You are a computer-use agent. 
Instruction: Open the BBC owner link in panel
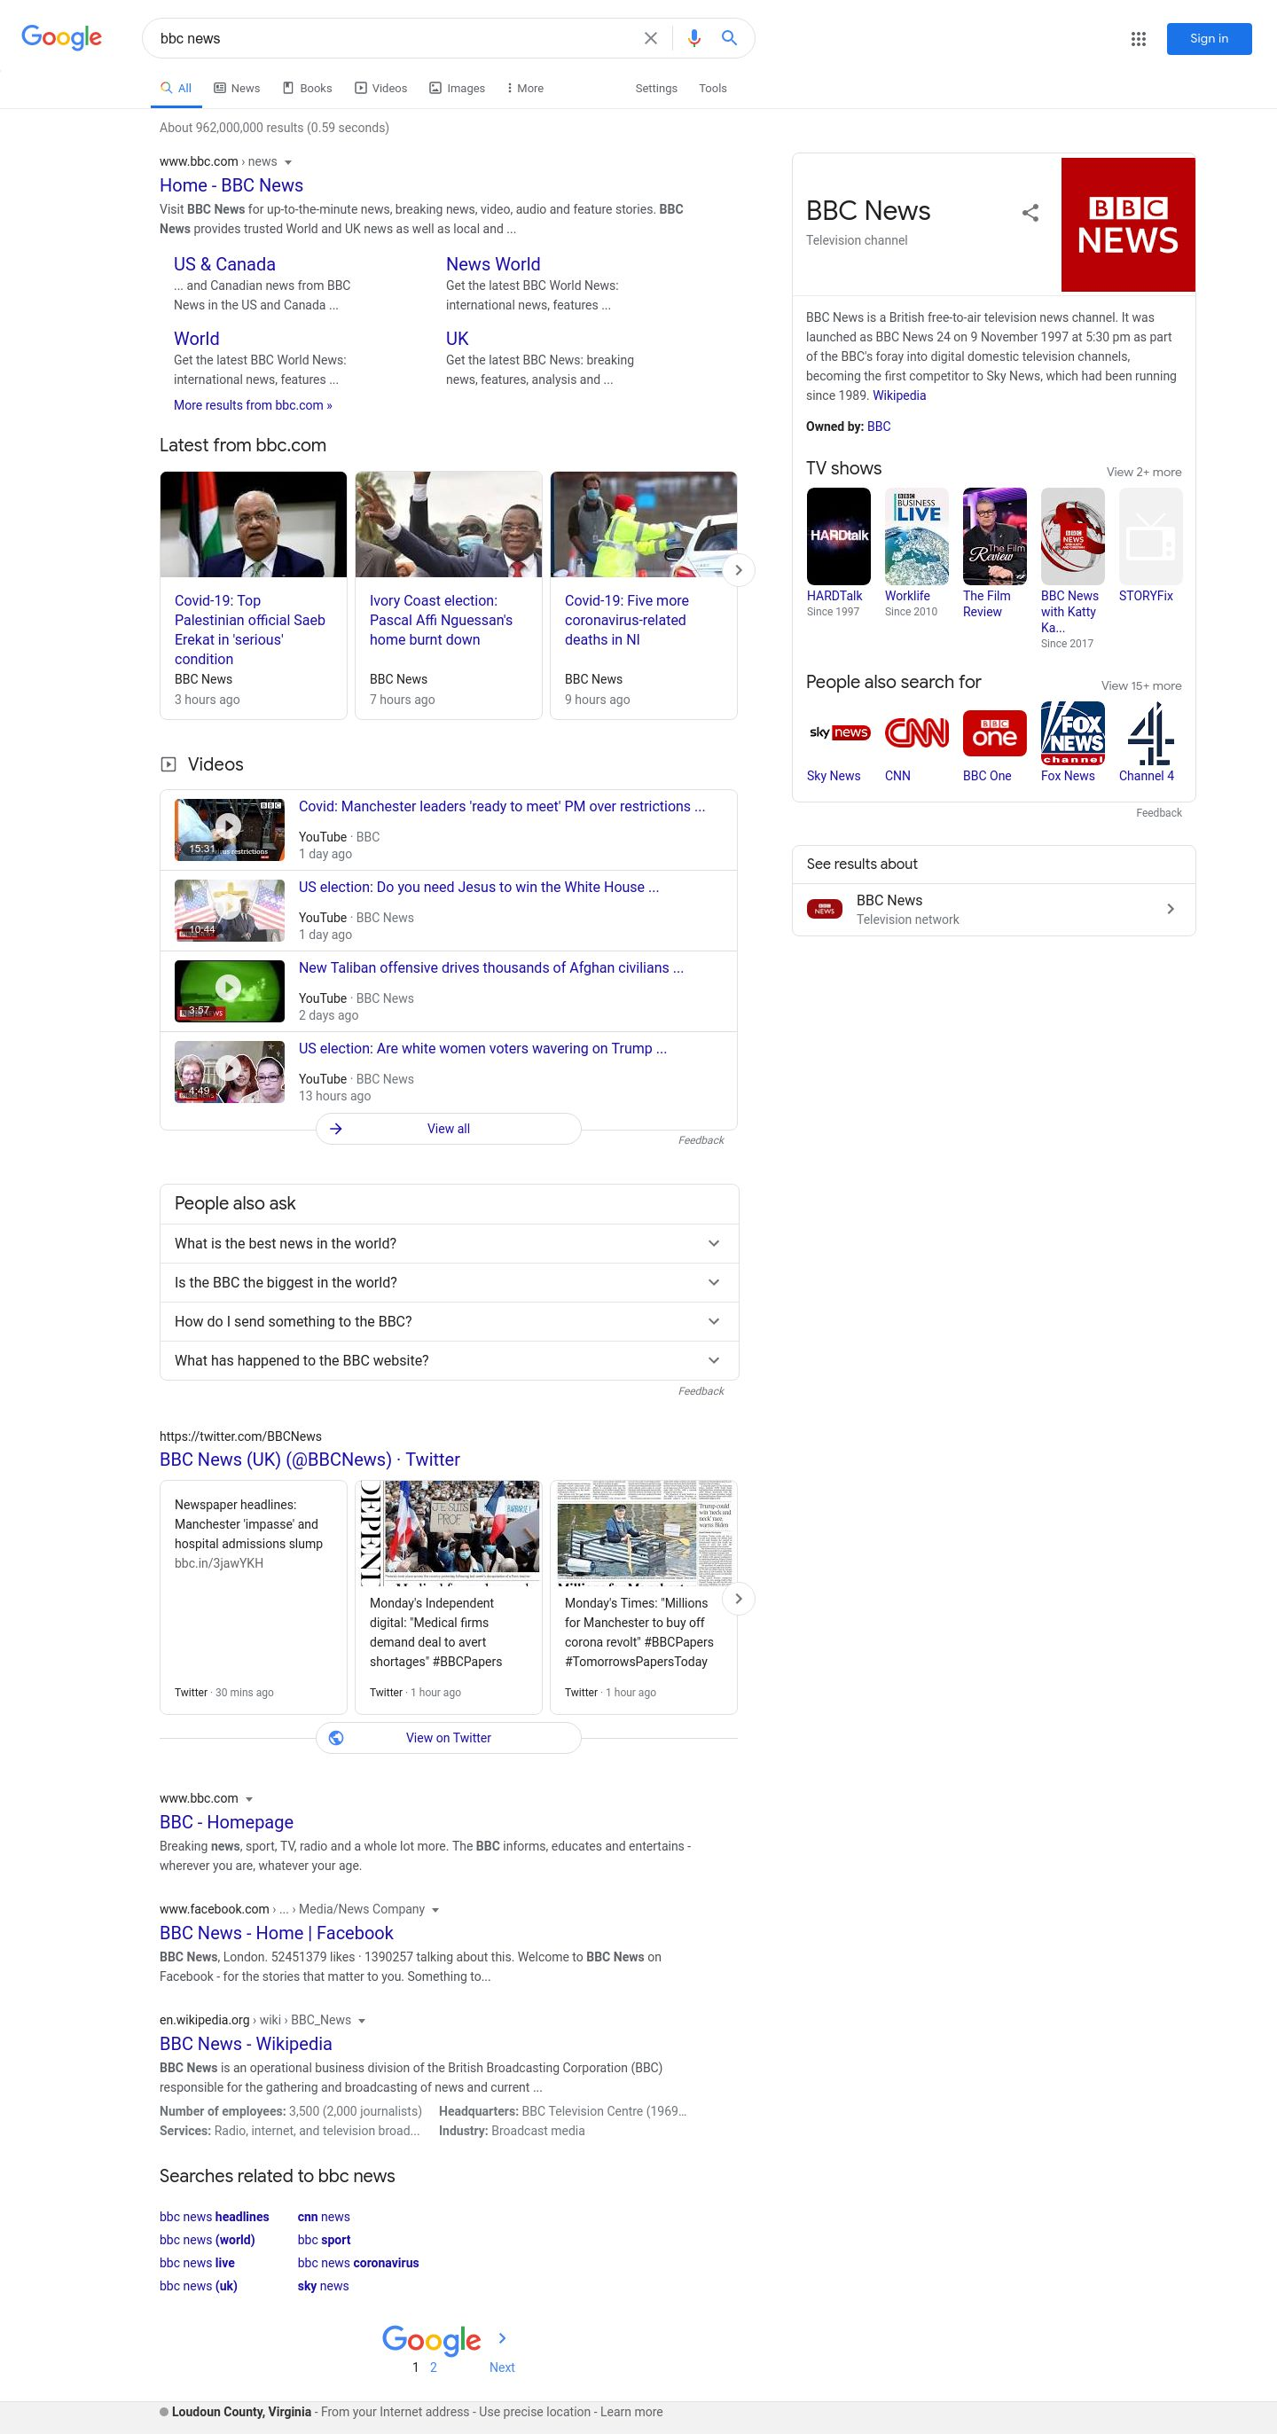[878, 427]
